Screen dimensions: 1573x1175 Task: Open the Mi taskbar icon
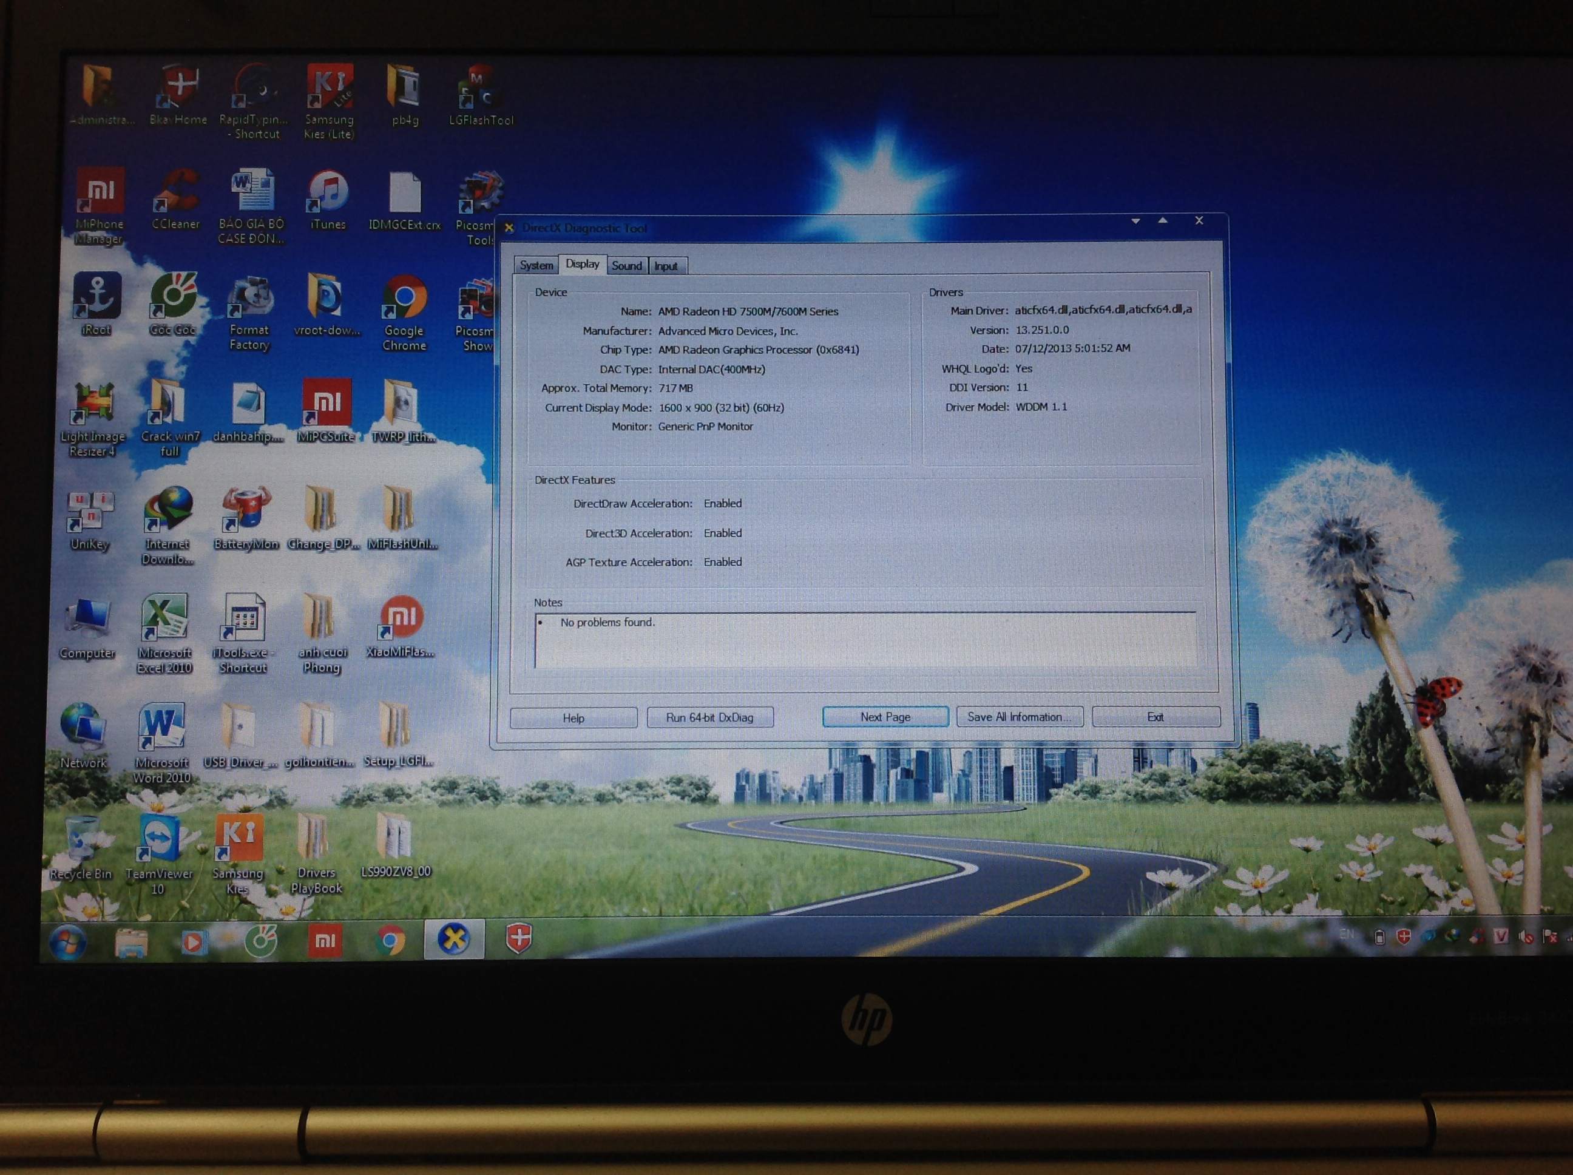(x=325, y=941)
